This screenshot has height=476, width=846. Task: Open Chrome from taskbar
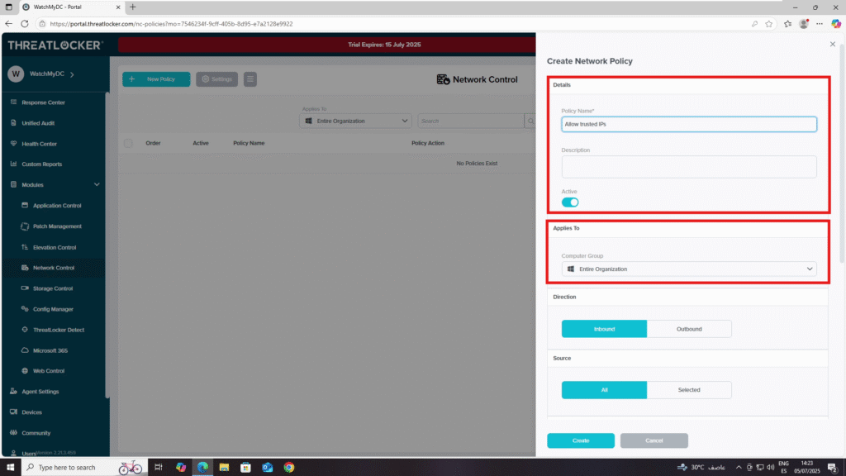[x=288, y=468]
